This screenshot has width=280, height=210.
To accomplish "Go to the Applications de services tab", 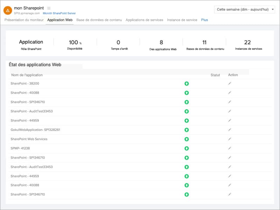I will tap(144, 20).
